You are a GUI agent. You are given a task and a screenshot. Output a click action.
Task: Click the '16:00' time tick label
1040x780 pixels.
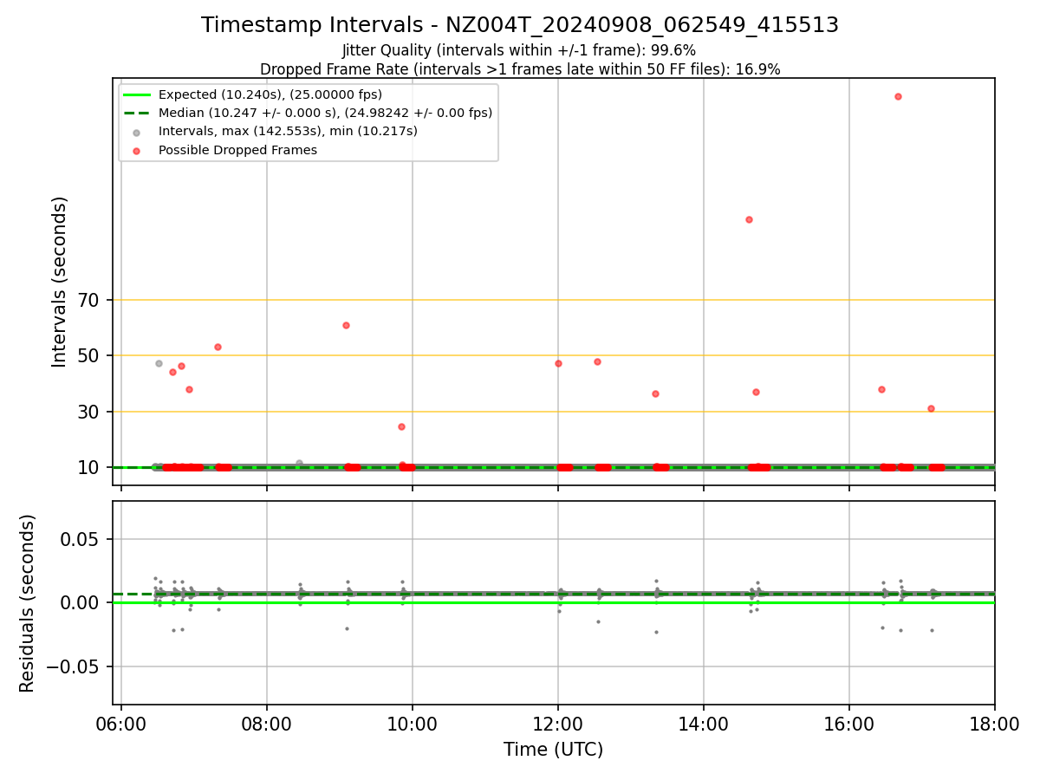[x=849, y=723]
